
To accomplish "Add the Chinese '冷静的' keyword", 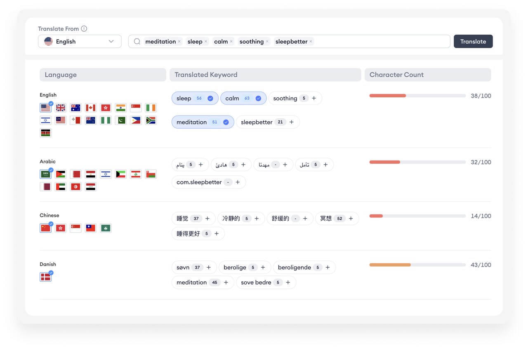I will pos(257,219).
